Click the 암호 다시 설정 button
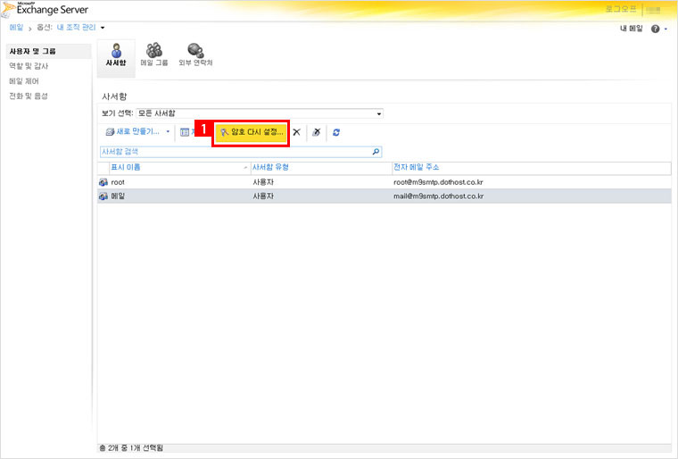The height and width of the screenshot is (459, 678). 252,131
